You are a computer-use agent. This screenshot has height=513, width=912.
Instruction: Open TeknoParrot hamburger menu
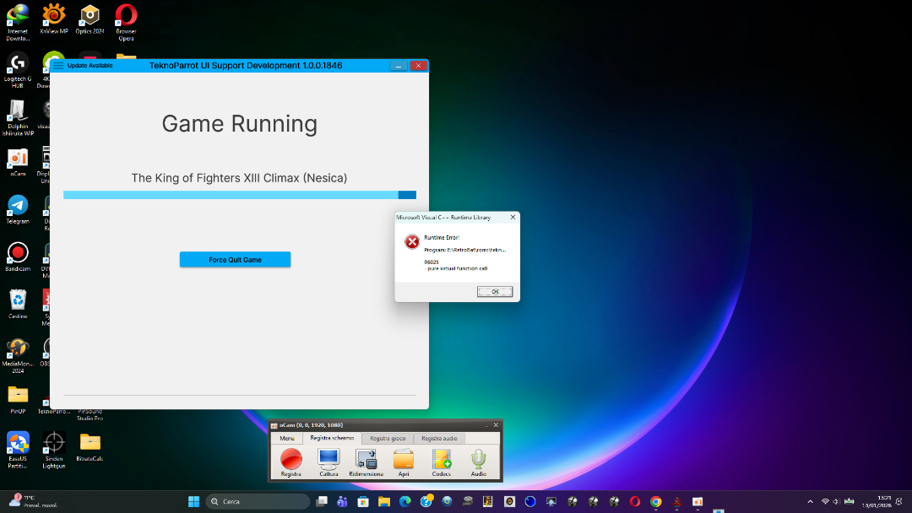(58, 66)
